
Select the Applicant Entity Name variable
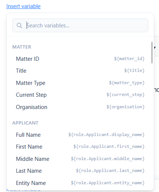coord(80,183)
